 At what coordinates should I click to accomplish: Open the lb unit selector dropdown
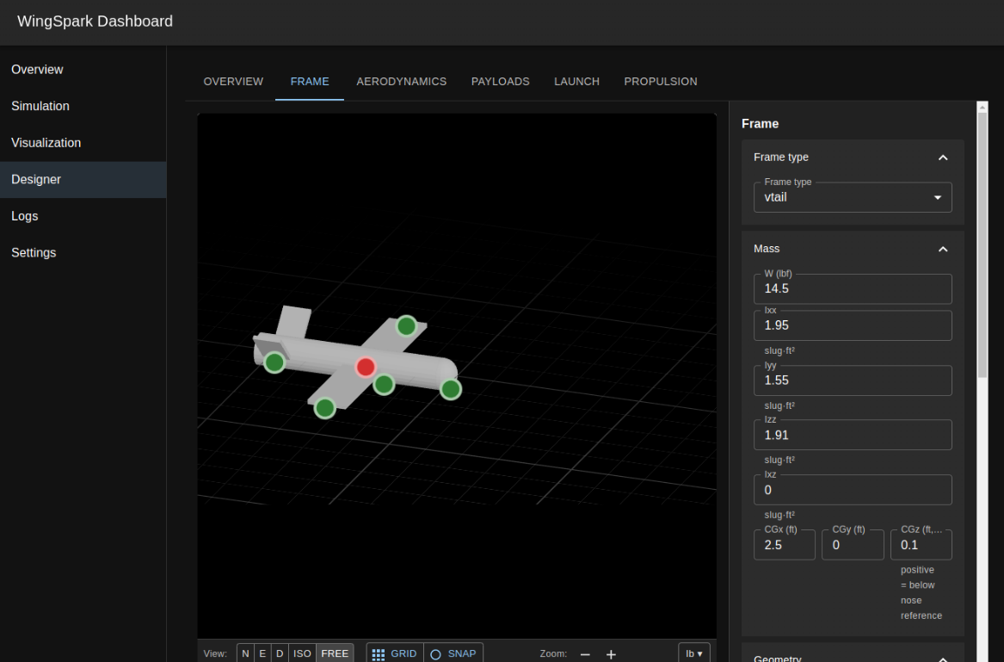pos(694,653)
